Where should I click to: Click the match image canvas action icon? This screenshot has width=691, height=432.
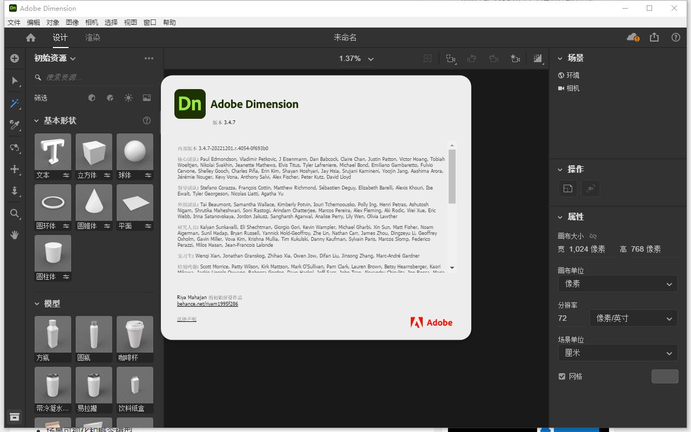[568, 188]
